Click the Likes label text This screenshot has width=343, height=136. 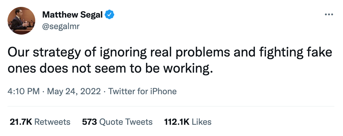202,122
